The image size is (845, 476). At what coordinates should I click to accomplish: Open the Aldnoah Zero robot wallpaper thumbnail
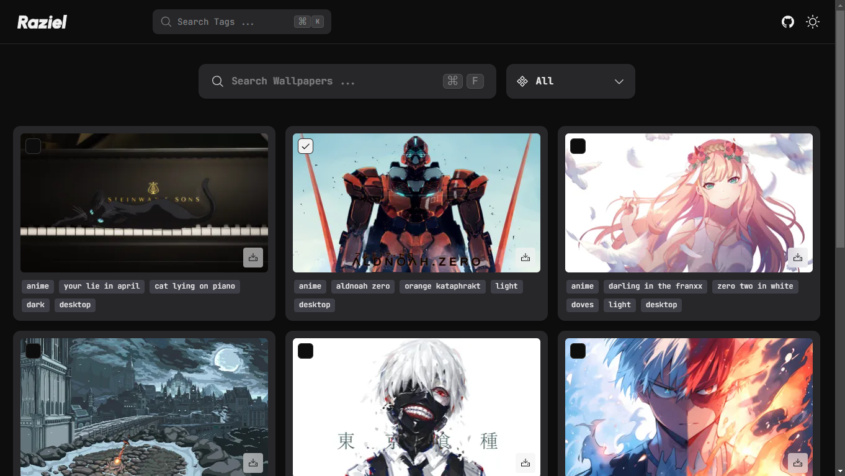pos(416,203)
